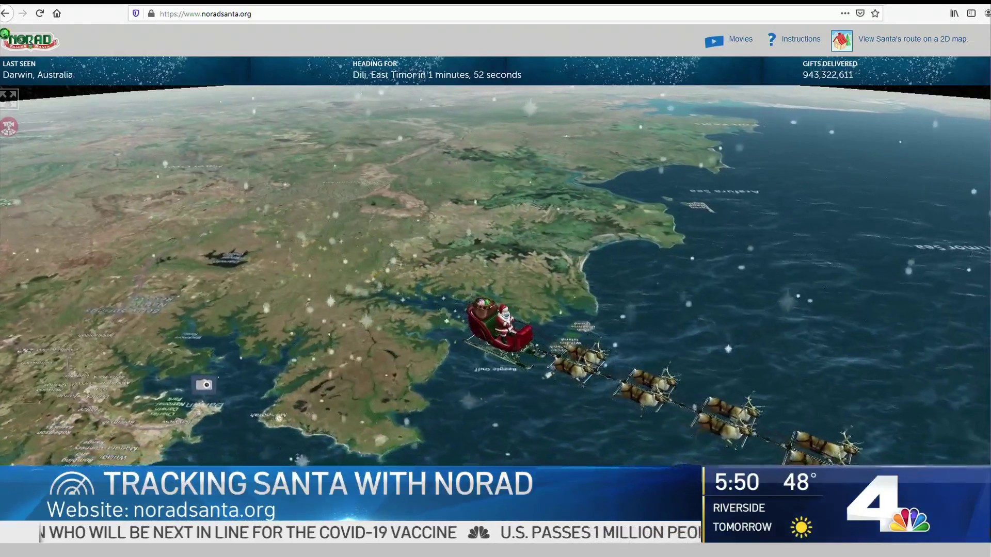The image size is (991, 557).
Task: Open the browser home page
Action: (x=57, y=13)
